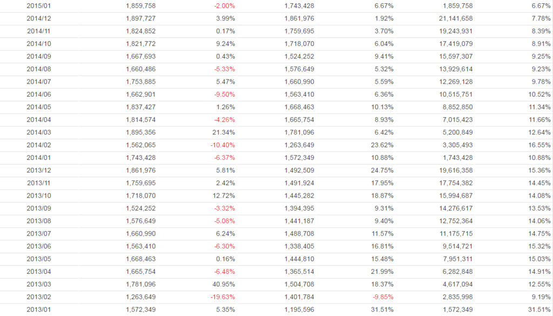Image resolution: width=553 pixels, height=316 pixels.
Task: Click the 16.55% percentage
Action: [539, 145]
